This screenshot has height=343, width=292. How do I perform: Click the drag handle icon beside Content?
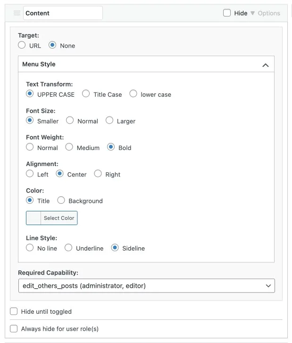pos(17,13)
